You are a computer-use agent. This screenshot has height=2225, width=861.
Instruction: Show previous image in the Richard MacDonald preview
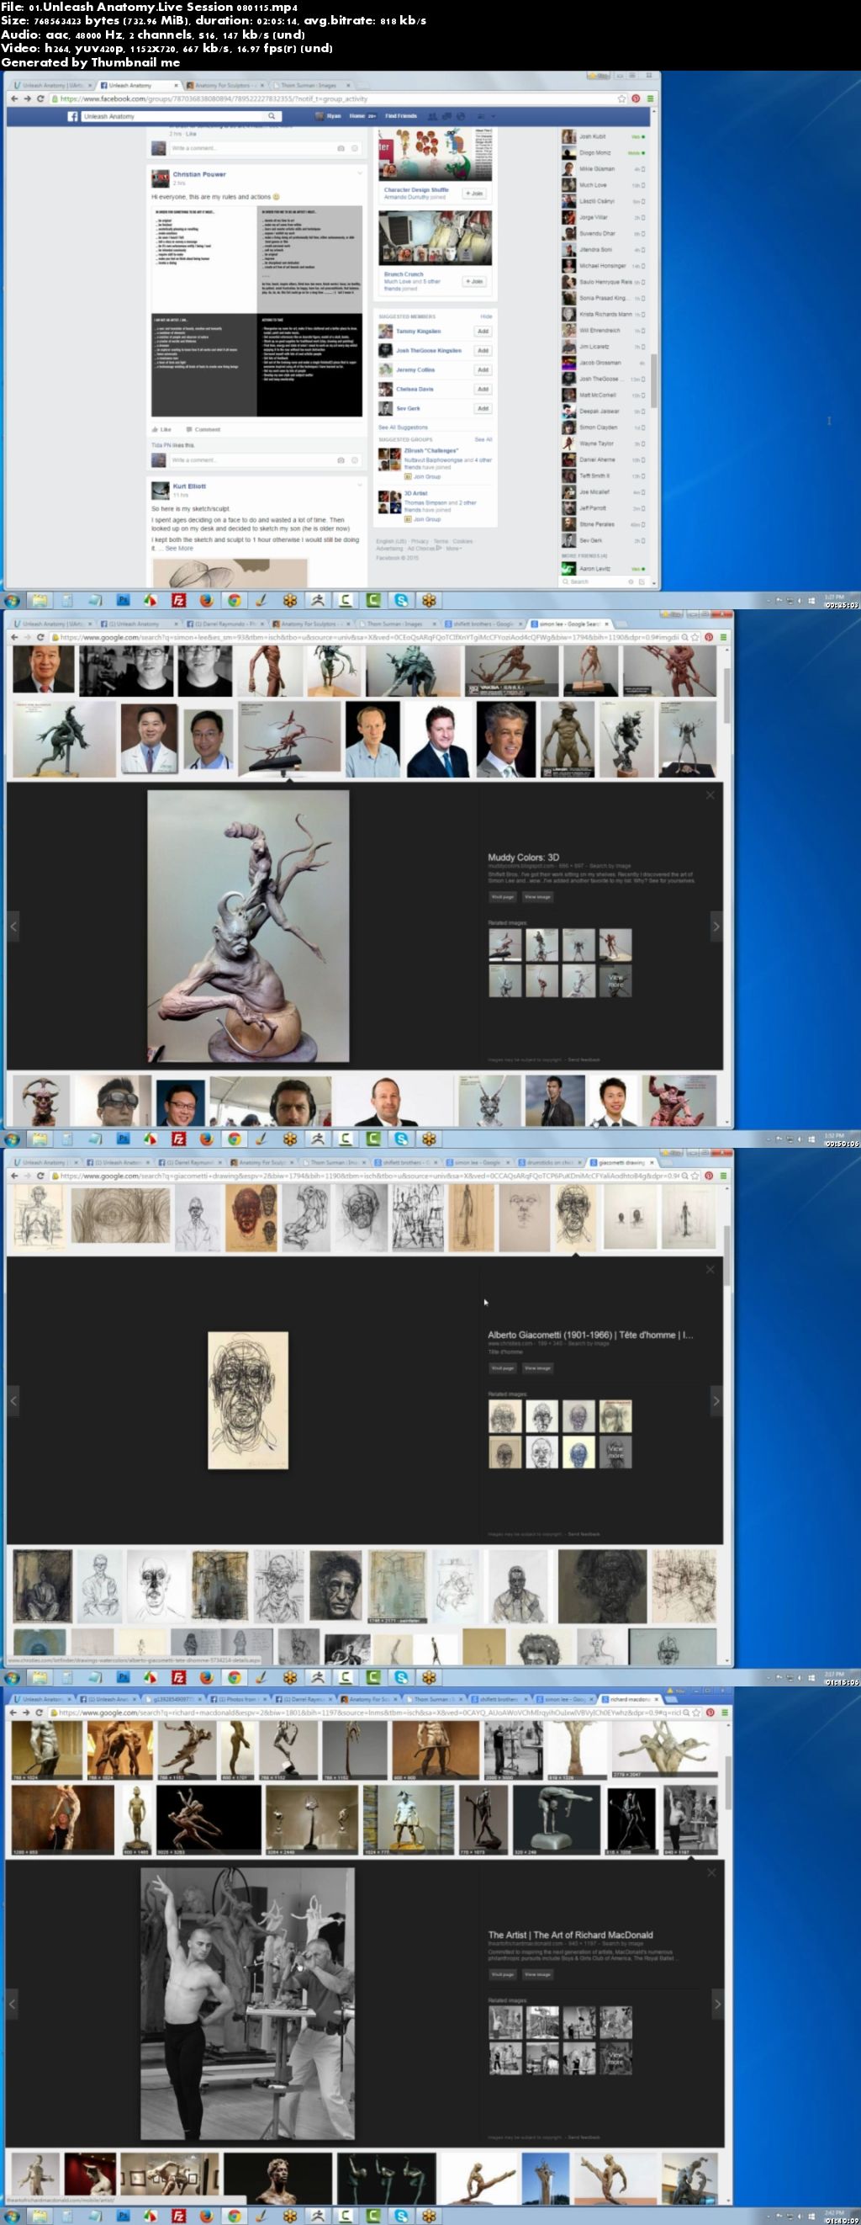(12, 2003)
